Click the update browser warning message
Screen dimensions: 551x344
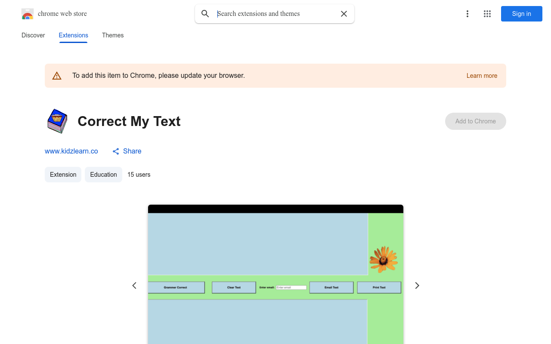click(158, 76)
